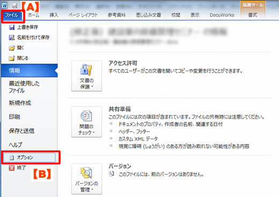Viewport: 279px width, 197px height.
Task: Open 最近使用したファイル list
Action: tap(24, 87)
